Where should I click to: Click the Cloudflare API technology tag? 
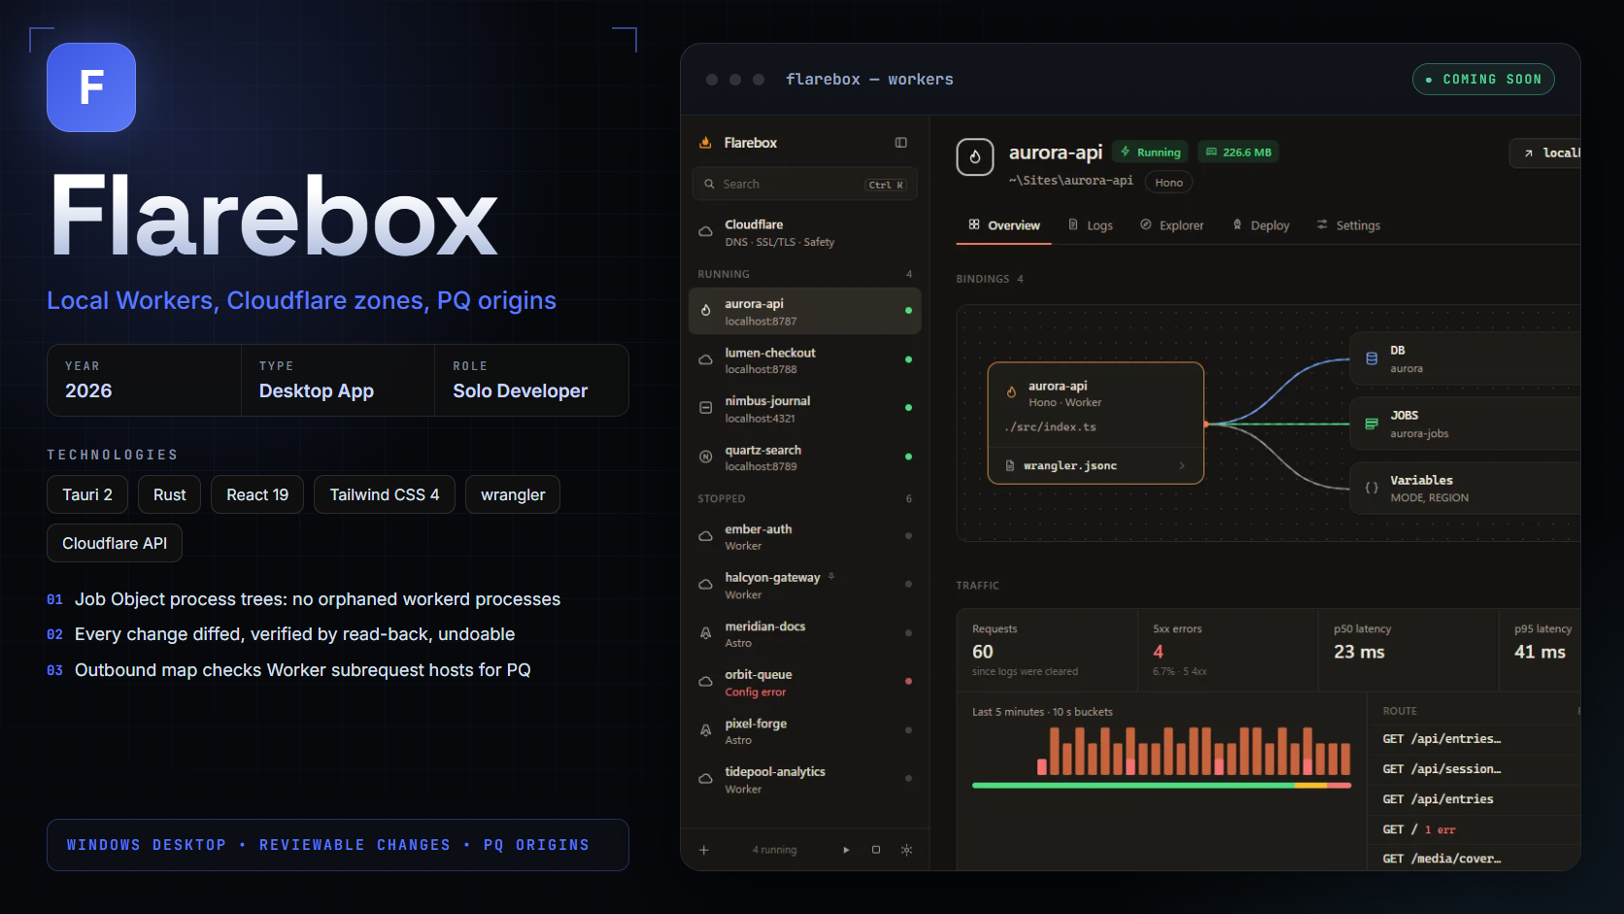click(x=115, y=543)
